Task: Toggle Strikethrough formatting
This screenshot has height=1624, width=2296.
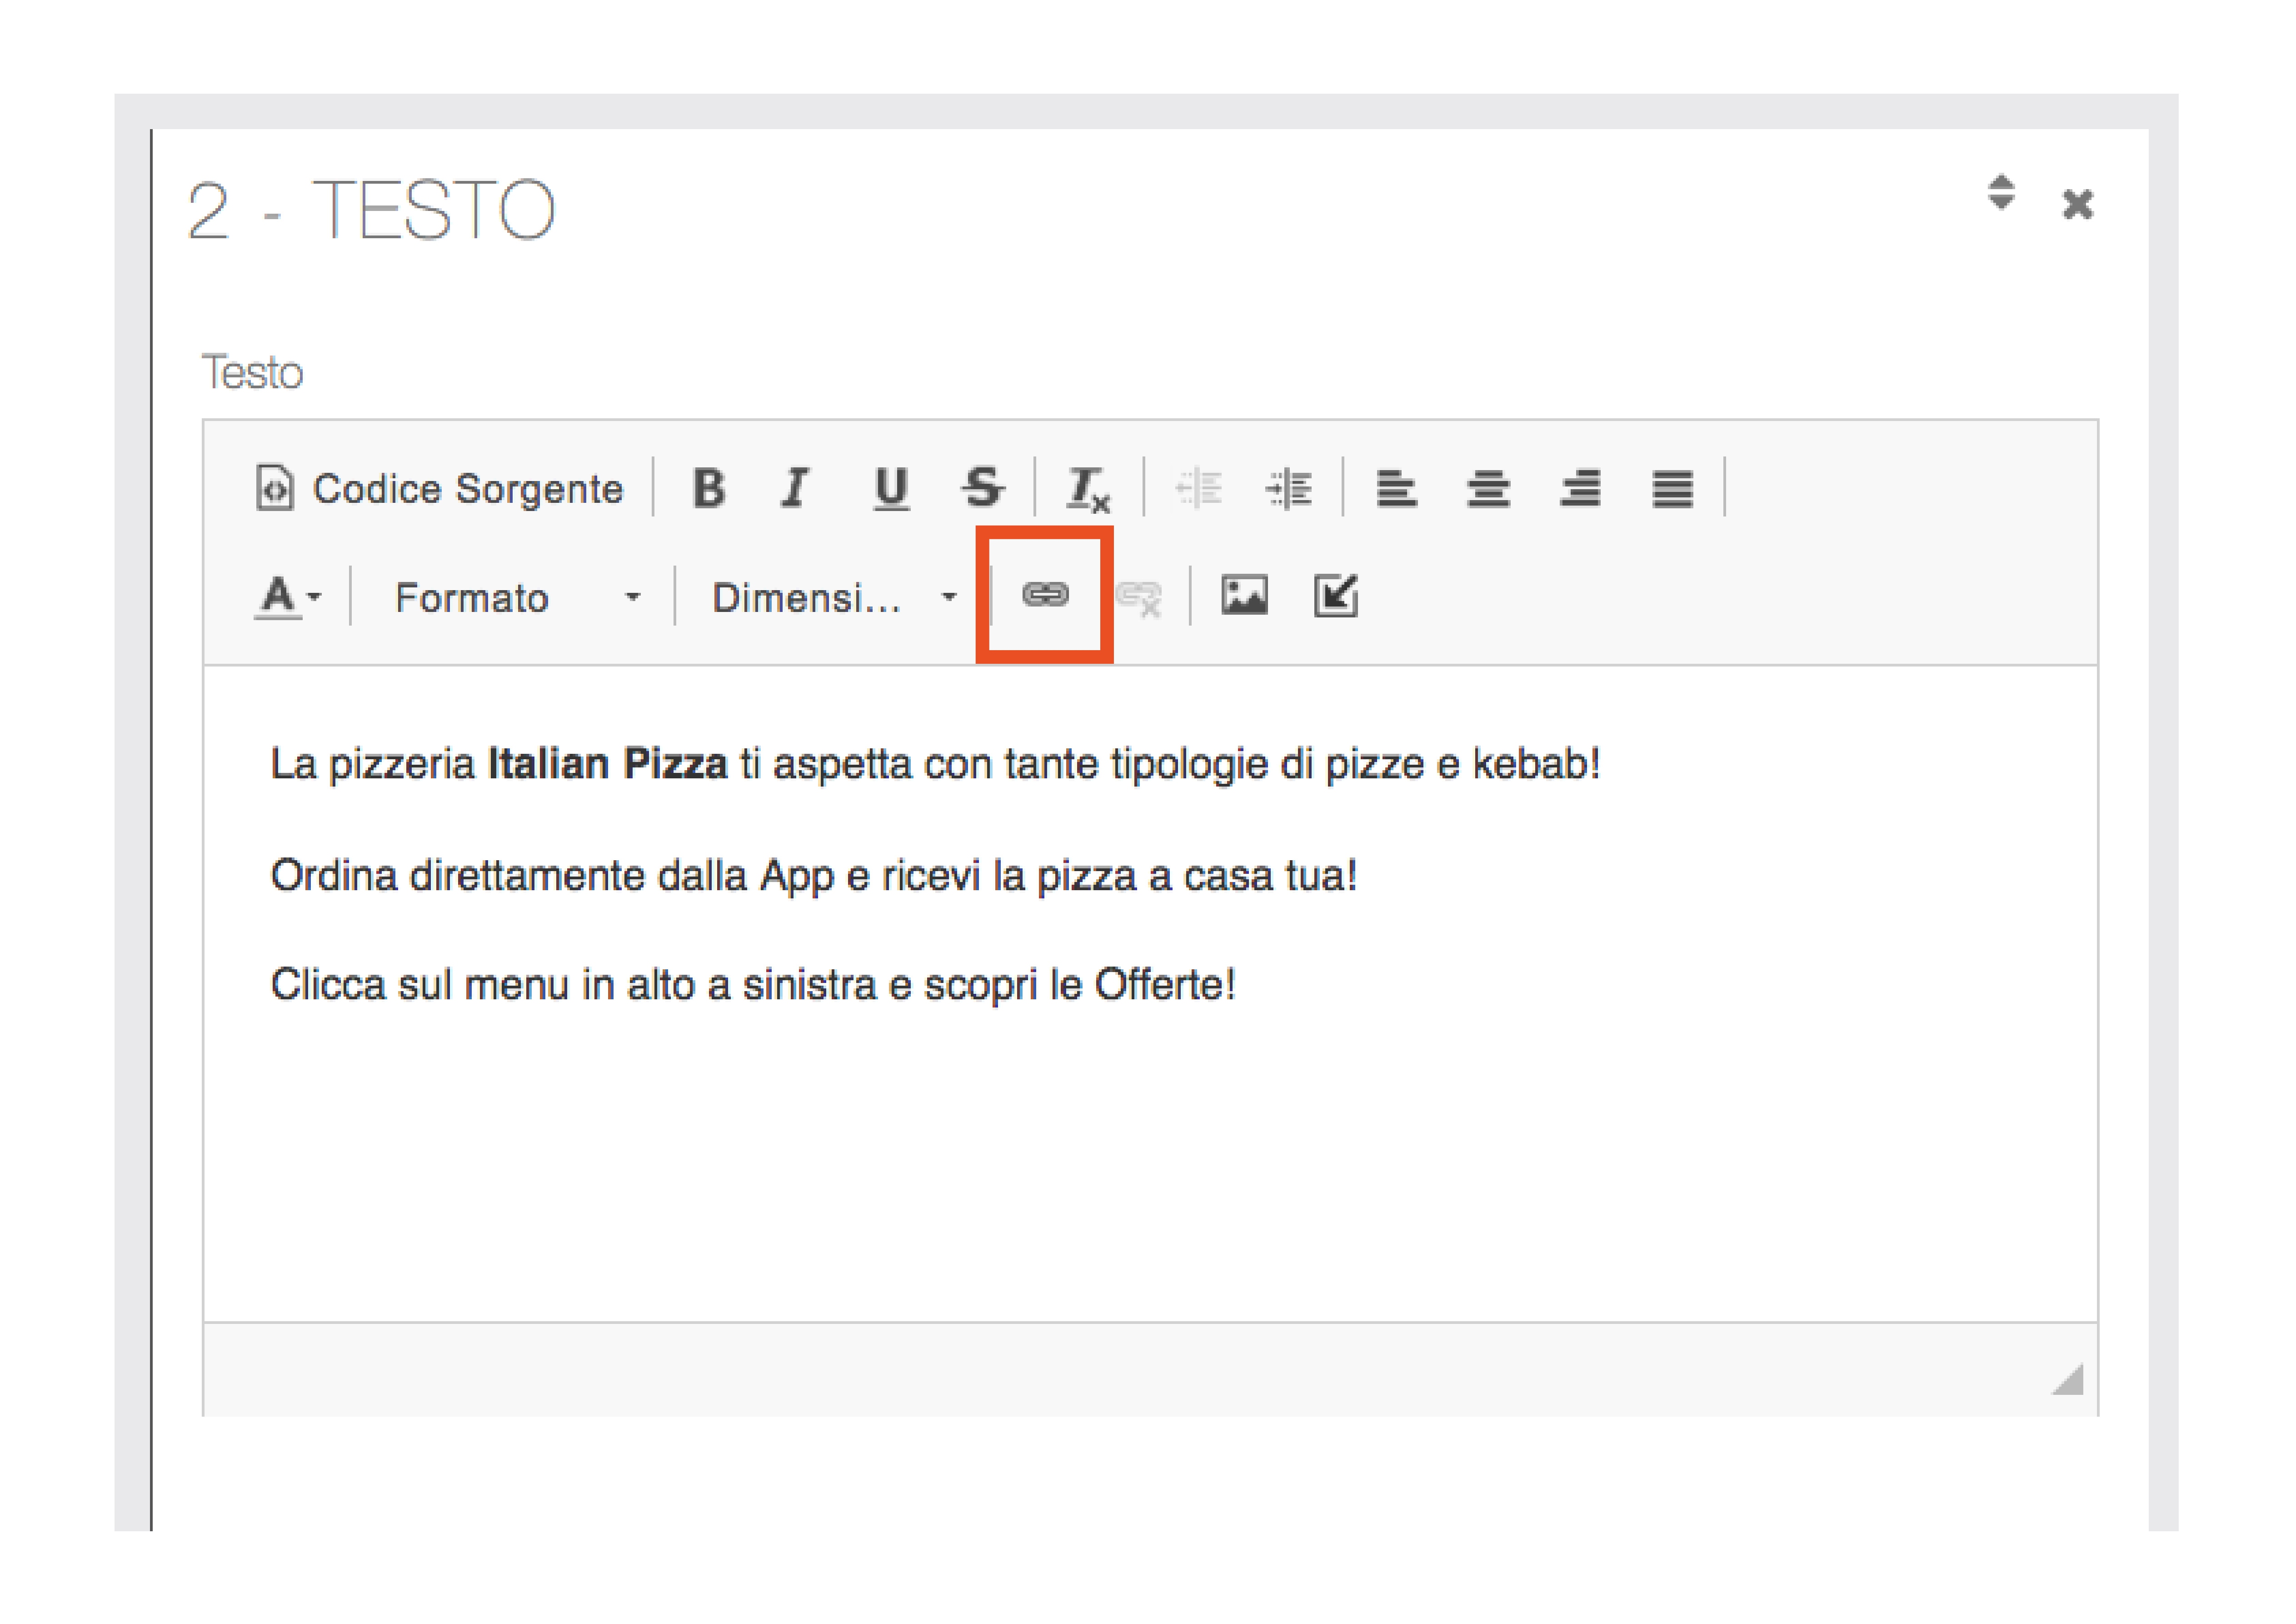Action: pos(982,489)
